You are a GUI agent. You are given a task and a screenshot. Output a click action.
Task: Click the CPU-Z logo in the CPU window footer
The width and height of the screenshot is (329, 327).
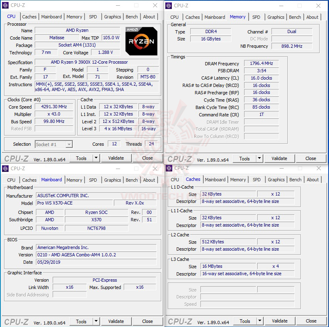pyautogui.click(x=16, y=158)
